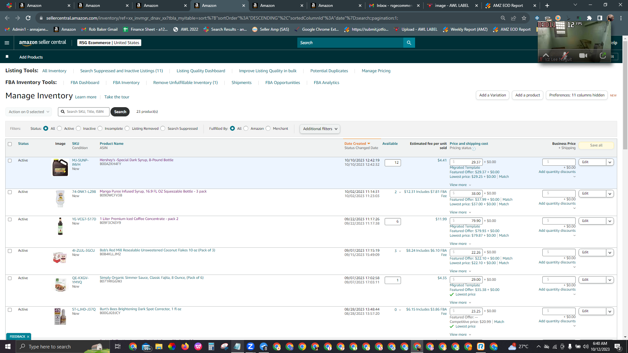Image resolution: width=628 pixels, height=353 pixels.
Task: Select the Active status radio button
Action: [60, 128]
